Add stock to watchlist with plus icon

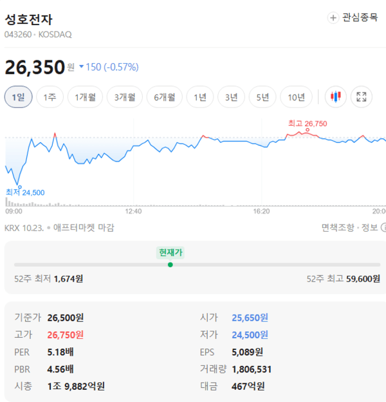333,18
